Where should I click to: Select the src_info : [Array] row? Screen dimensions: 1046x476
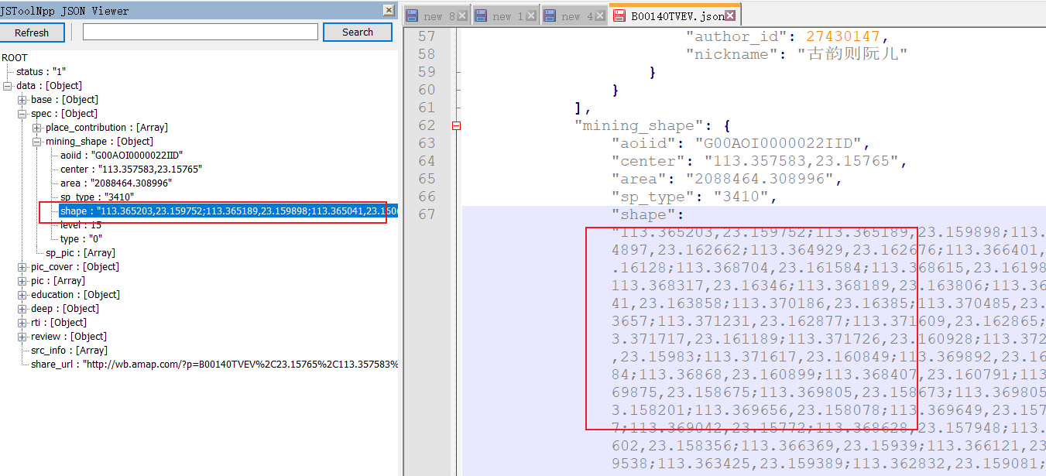pyautogui.click(x=69, y=351)
